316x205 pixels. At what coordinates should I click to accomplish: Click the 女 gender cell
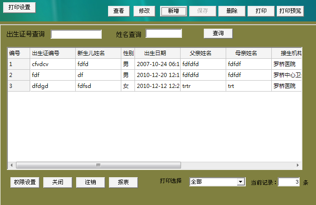(x=128, y=86)
